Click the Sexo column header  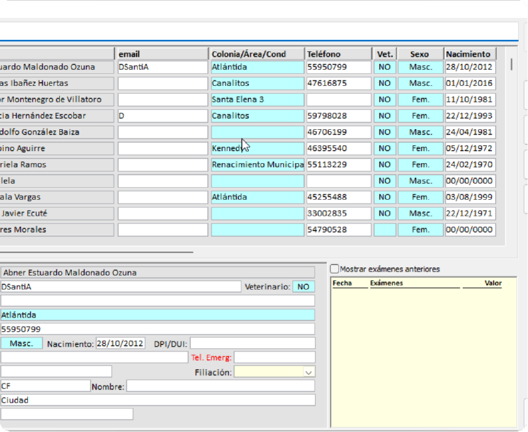[x=420, y=54]
